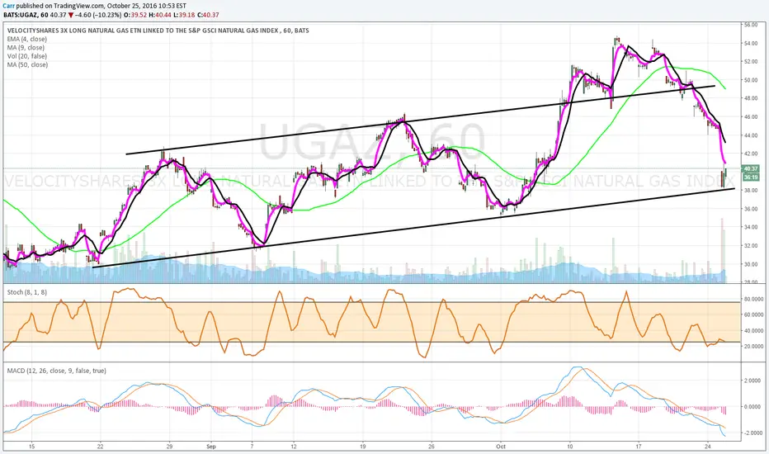Click the BATS:UGAZ, 60 symbol header

(26, 15)
